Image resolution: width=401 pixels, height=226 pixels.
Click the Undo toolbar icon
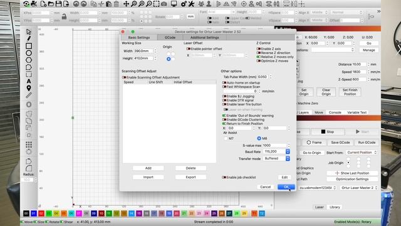point(76,4)
